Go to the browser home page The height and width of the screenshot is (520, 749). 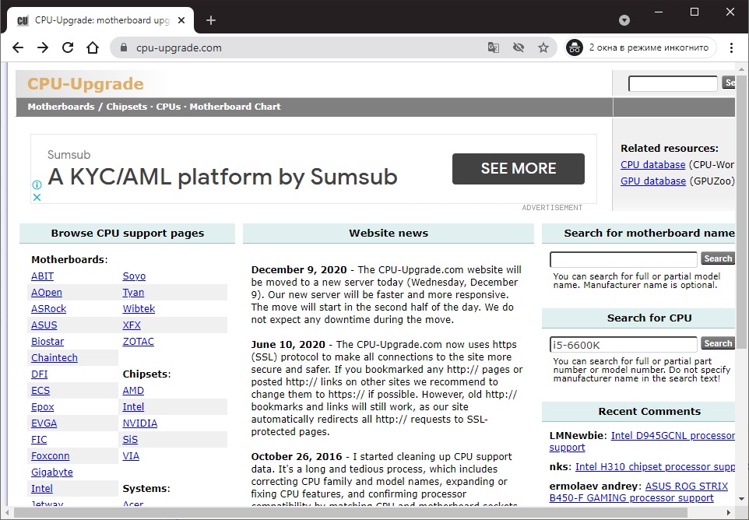click(x=93, y=47)
